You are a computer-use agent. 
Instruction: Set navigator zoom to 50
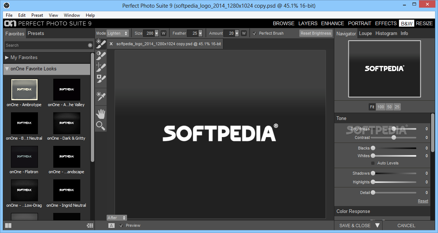(x=389, y=107)
